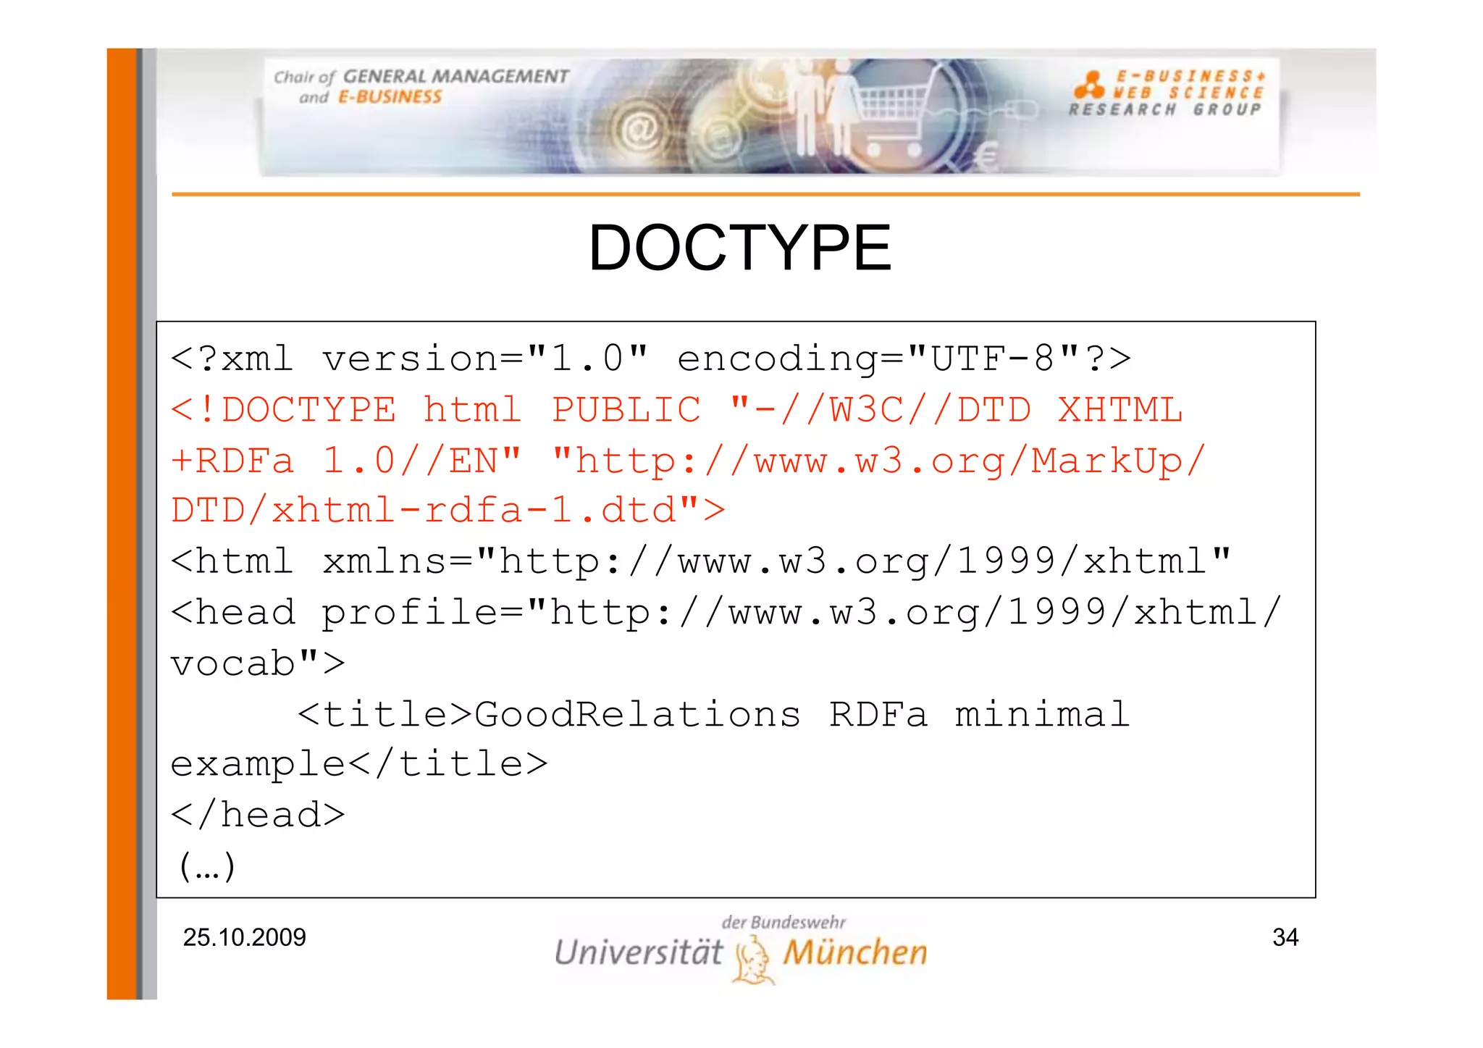
Task: Click the shopping cart graphic in banner
Action: tap(894, 120)
